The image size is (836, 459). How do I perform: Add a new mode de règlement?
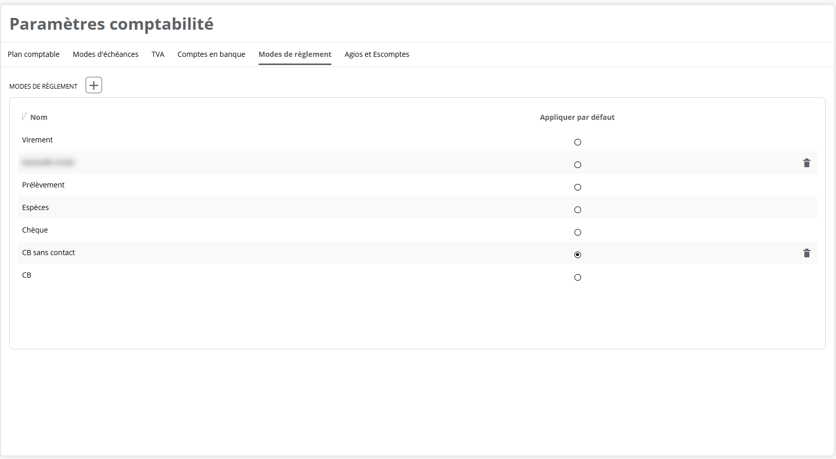(94, 86)
